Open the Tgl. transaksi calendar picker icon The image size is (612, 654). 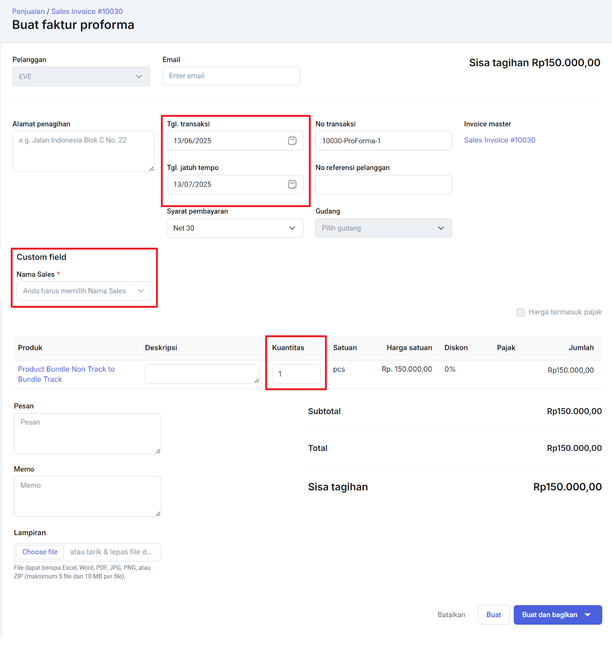[292, 141]
